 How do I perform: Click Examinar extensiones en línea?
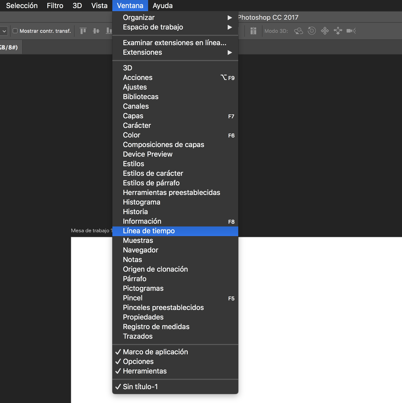174,43
